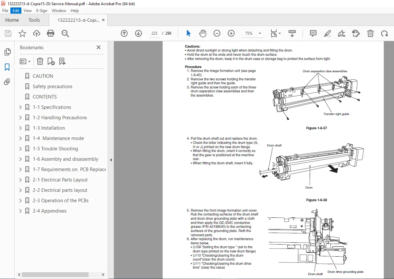Zoom in with the plus button

tap(231, 33)
